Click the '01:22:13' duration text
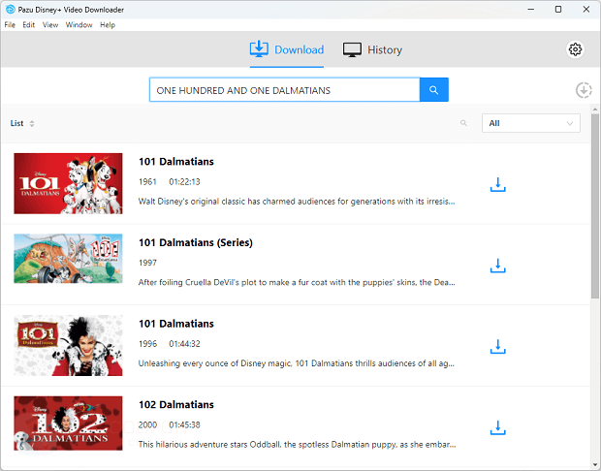The image size is (601, 471). point(185,181)
